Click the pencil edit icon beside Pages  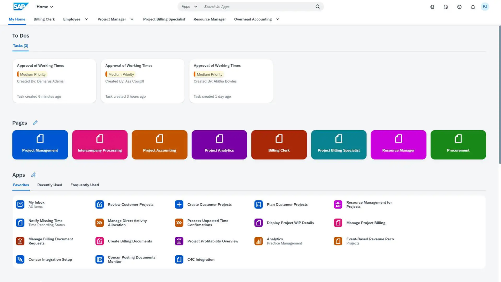click(x=35, y=123)
